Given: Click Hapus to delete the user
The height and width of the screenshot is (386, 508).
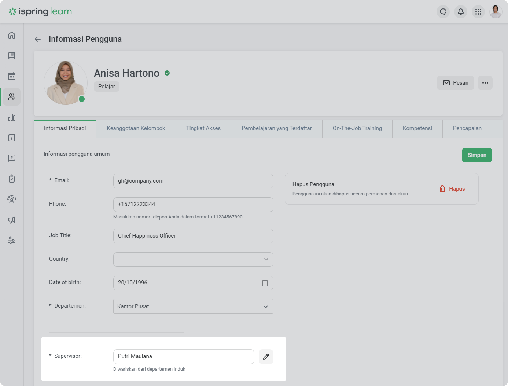Looking at the screenshot, I should 452,189.
